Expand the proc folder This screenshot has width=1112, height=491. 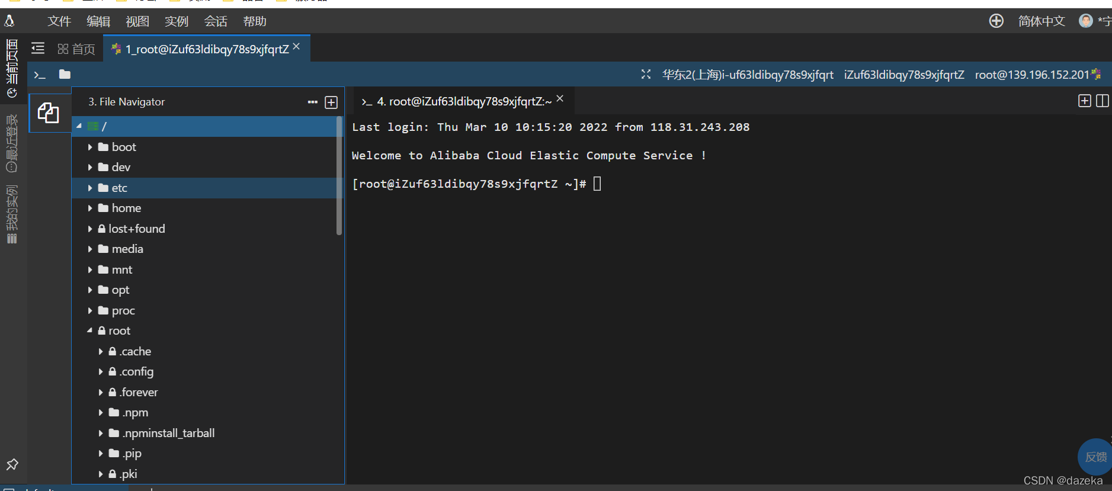[x=90, y=310]
